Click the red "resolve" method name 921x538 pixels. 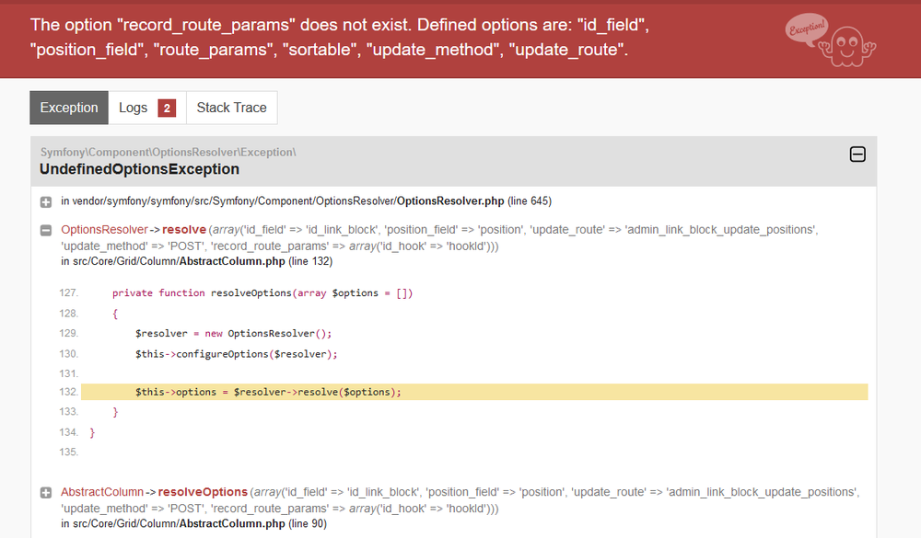184,229
